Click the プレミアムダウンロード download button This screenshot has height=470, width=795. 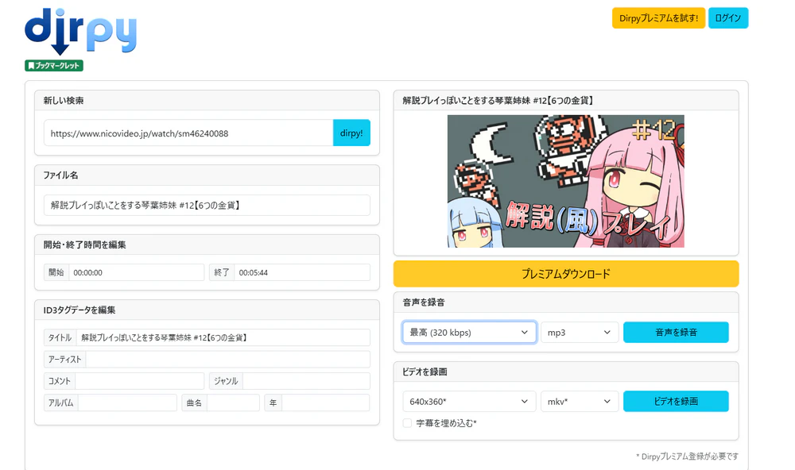566,273
